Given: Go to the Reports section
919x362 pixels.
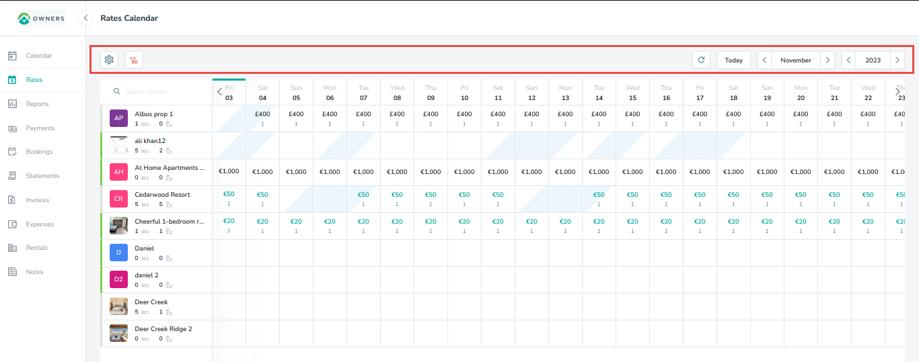Looking at the screenshot, I should click(x=37, y=104).
